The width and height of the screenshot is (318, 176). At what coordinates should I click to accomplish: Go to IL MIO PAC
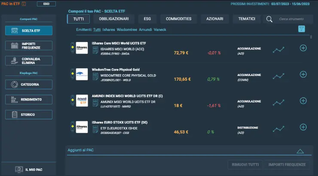pos(29,170)
